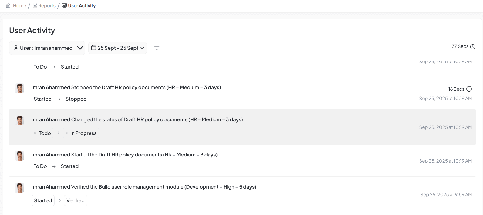Click the Todo status badge

tap(42, 133)
